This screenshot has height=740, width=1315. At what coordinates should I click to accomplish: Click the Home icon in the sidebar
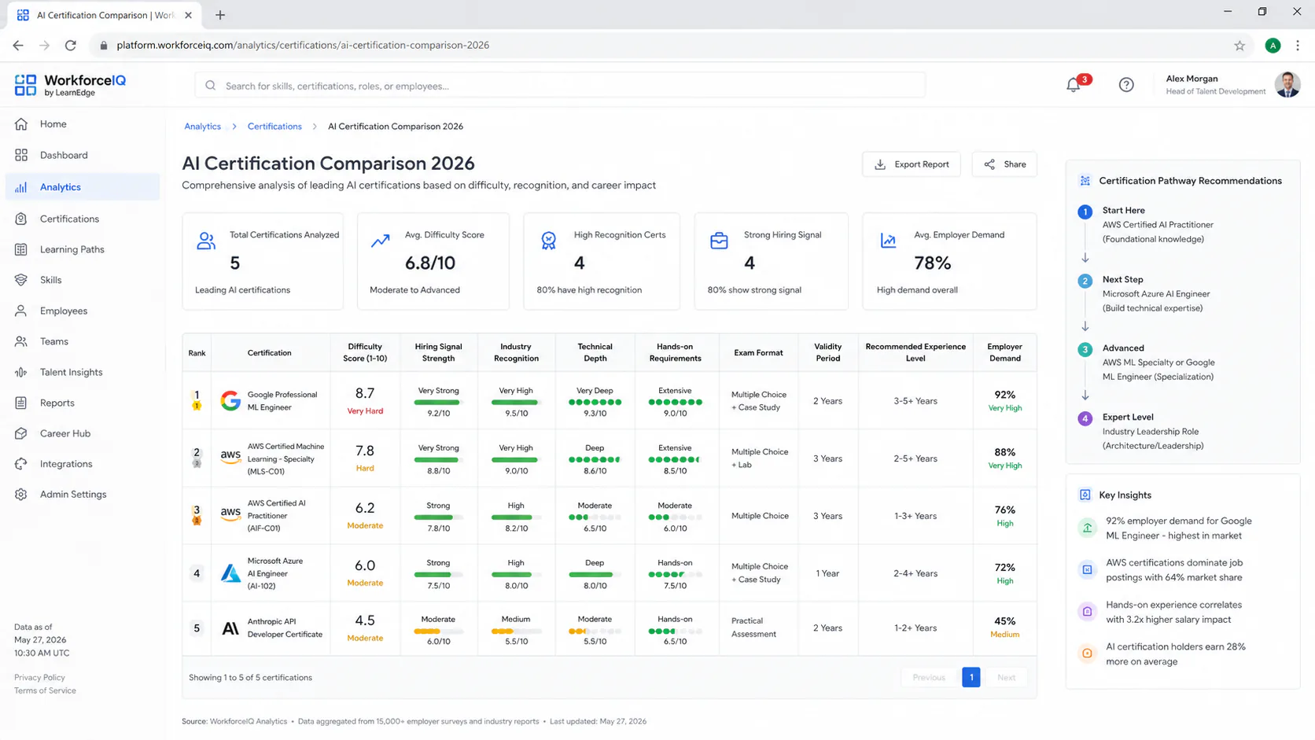(21, 124)
